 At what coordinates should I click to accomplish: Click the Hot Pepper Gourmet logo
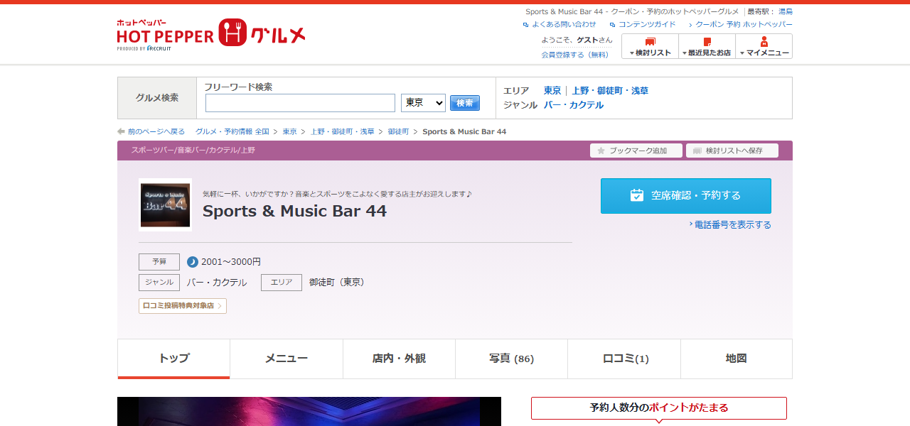click(211, 34)
